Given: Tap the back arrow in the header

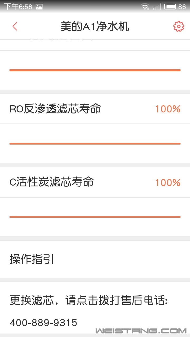Looking at the screenshot, I should (x=15, y=27).
